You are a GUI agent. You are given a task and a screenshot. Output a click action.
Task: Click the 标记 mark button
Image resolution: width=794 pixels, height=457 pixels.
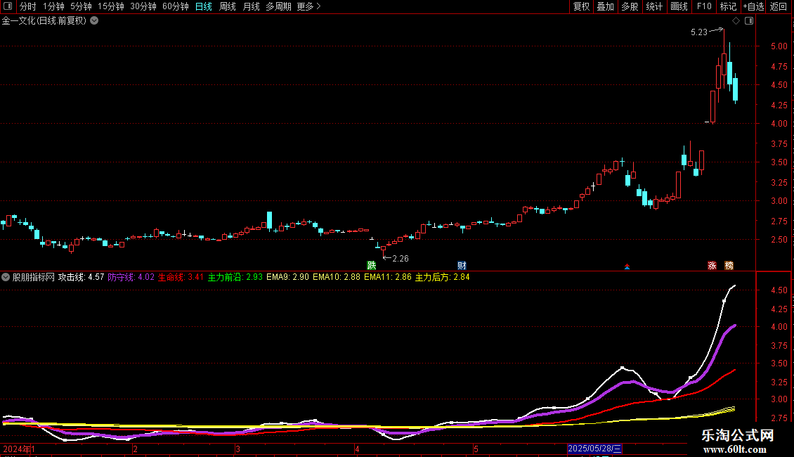pos(728,6)
